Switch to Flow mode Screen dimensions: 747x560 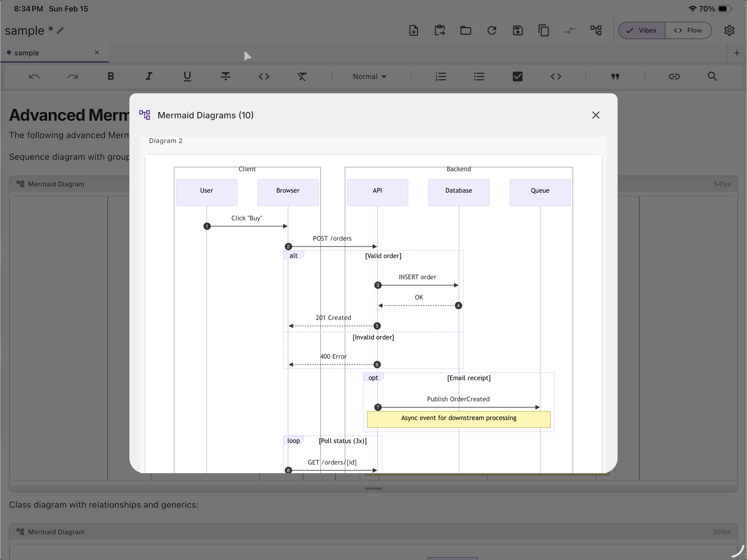tap(688, 30)
